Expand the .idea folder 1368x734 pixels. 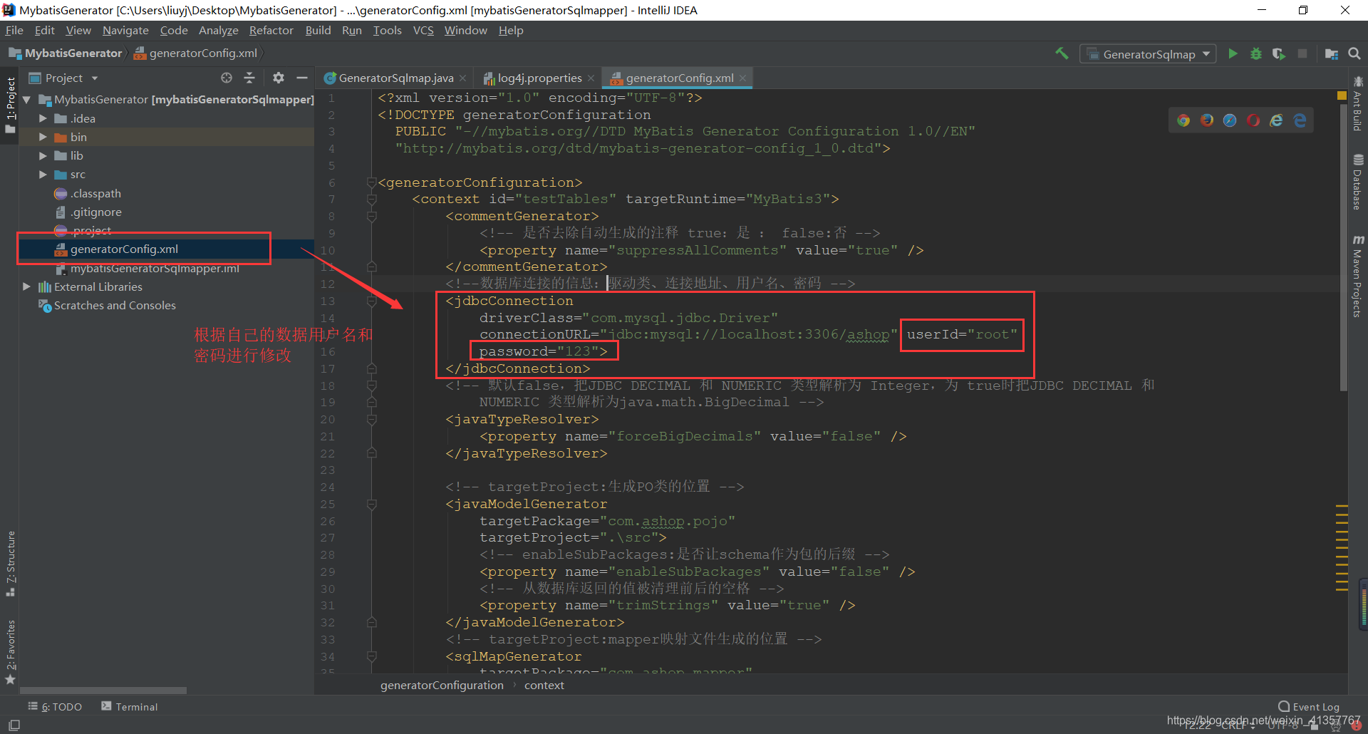[43, 118]
